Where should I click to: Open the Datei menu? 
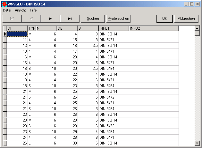(7, 10)
